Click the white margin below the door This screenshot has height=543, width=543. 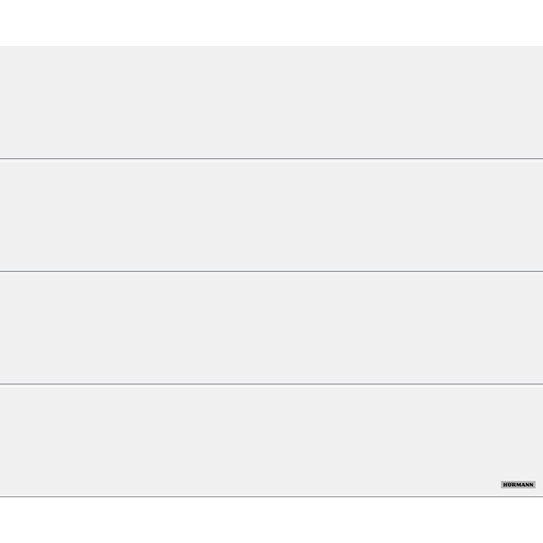(271, 520)
